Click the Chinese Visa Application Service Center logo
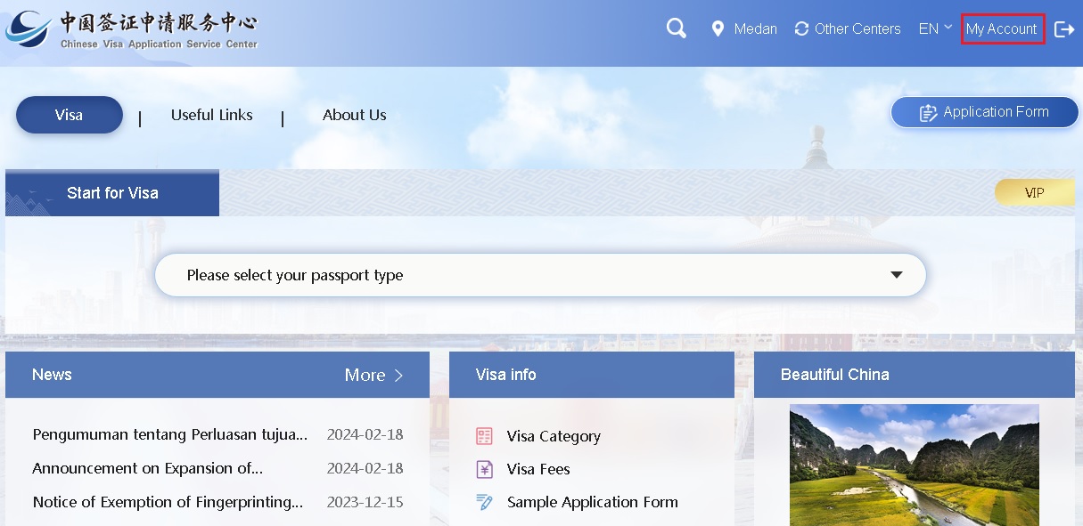1083x526 pixels. [x=132, y=30]
